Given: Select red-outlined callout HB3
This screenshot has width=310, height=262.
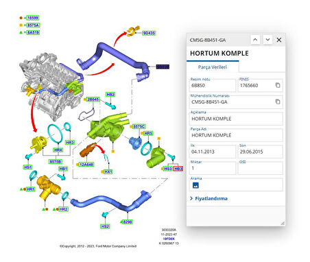Looking at the screenshot, I should [x=178, y=169].
